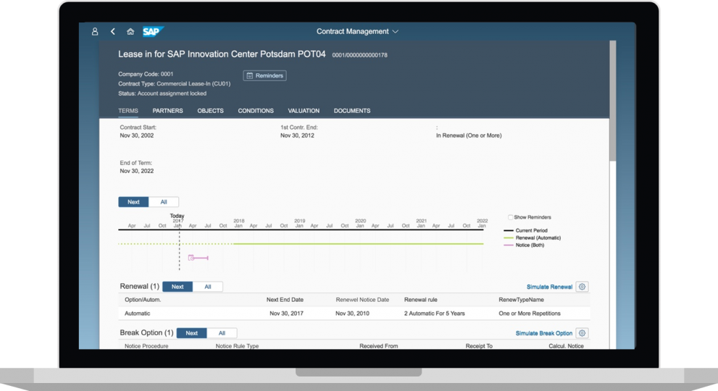The width and height of the screenshot is (718, 391).
Task: Click the Automatic renewal table row
Action: pyautogui.click(x=354, y=314)
